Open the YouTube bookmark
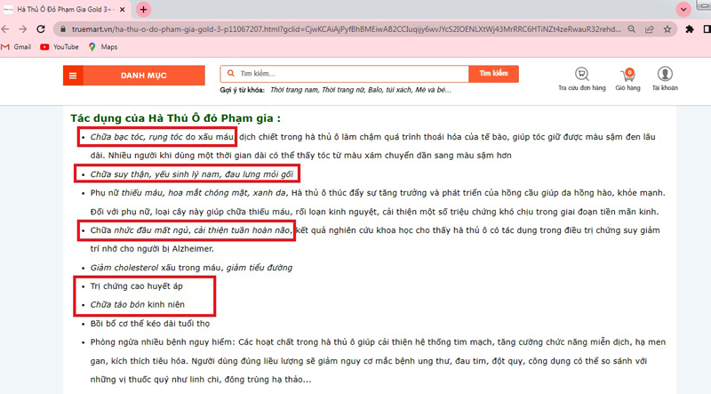 pos(59,46)
